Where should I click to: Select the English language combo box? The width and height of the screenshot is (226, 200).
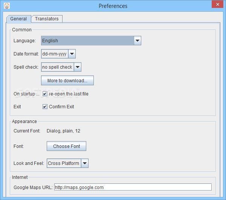91,41
